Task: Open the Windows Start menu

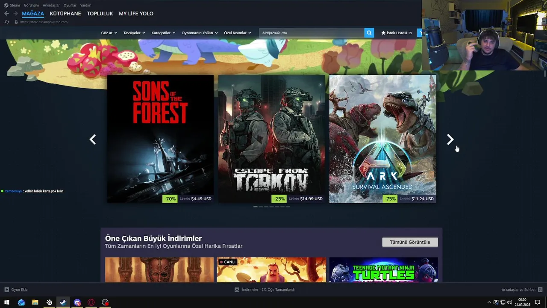Action: pyautogui.click(x=7, y=302)
